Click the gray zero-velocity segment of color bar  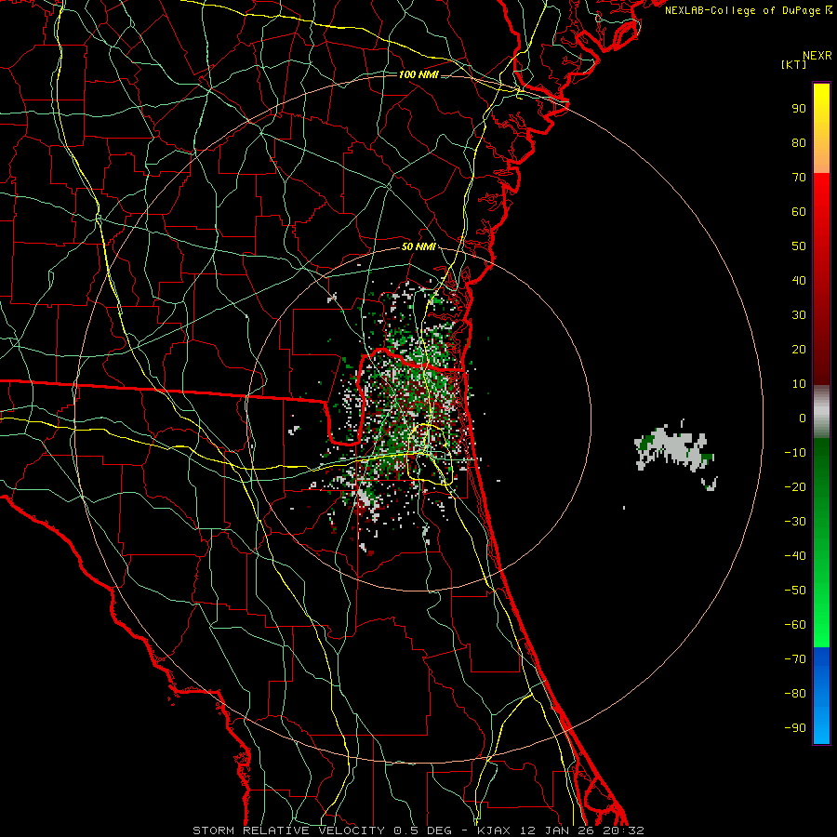click(821, 412)
